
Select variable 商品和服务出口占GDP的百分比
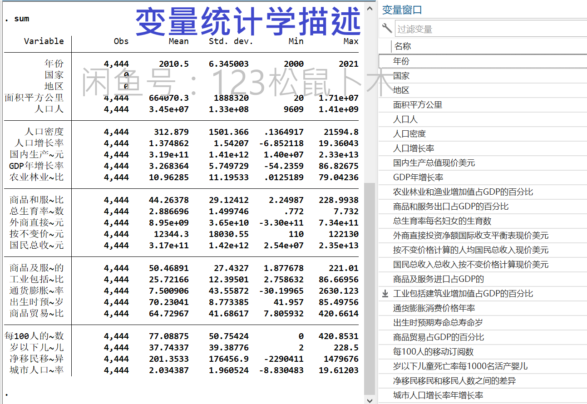483,207
